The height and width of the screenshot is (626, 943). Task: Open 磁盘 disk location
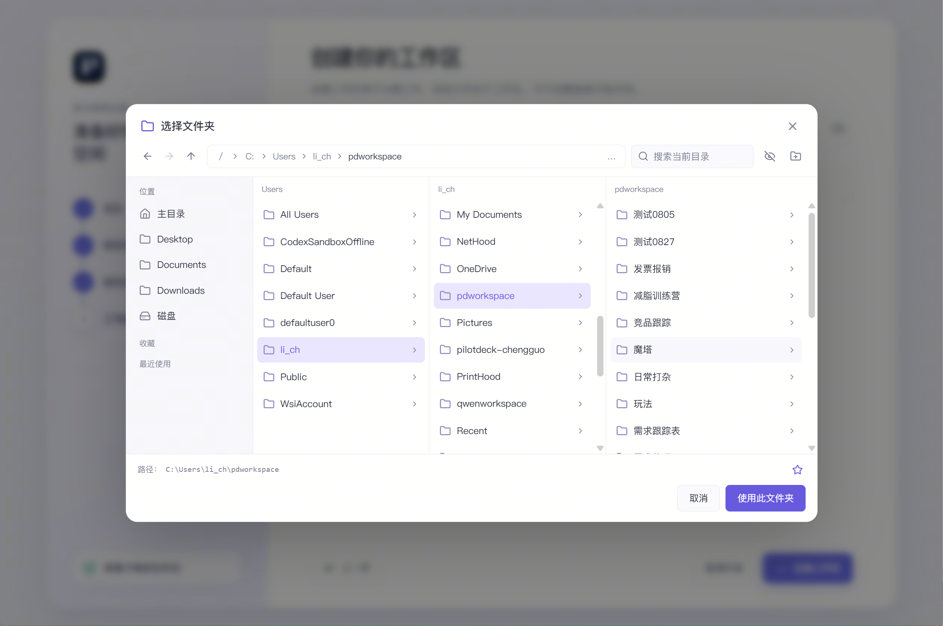coord(189,316)
